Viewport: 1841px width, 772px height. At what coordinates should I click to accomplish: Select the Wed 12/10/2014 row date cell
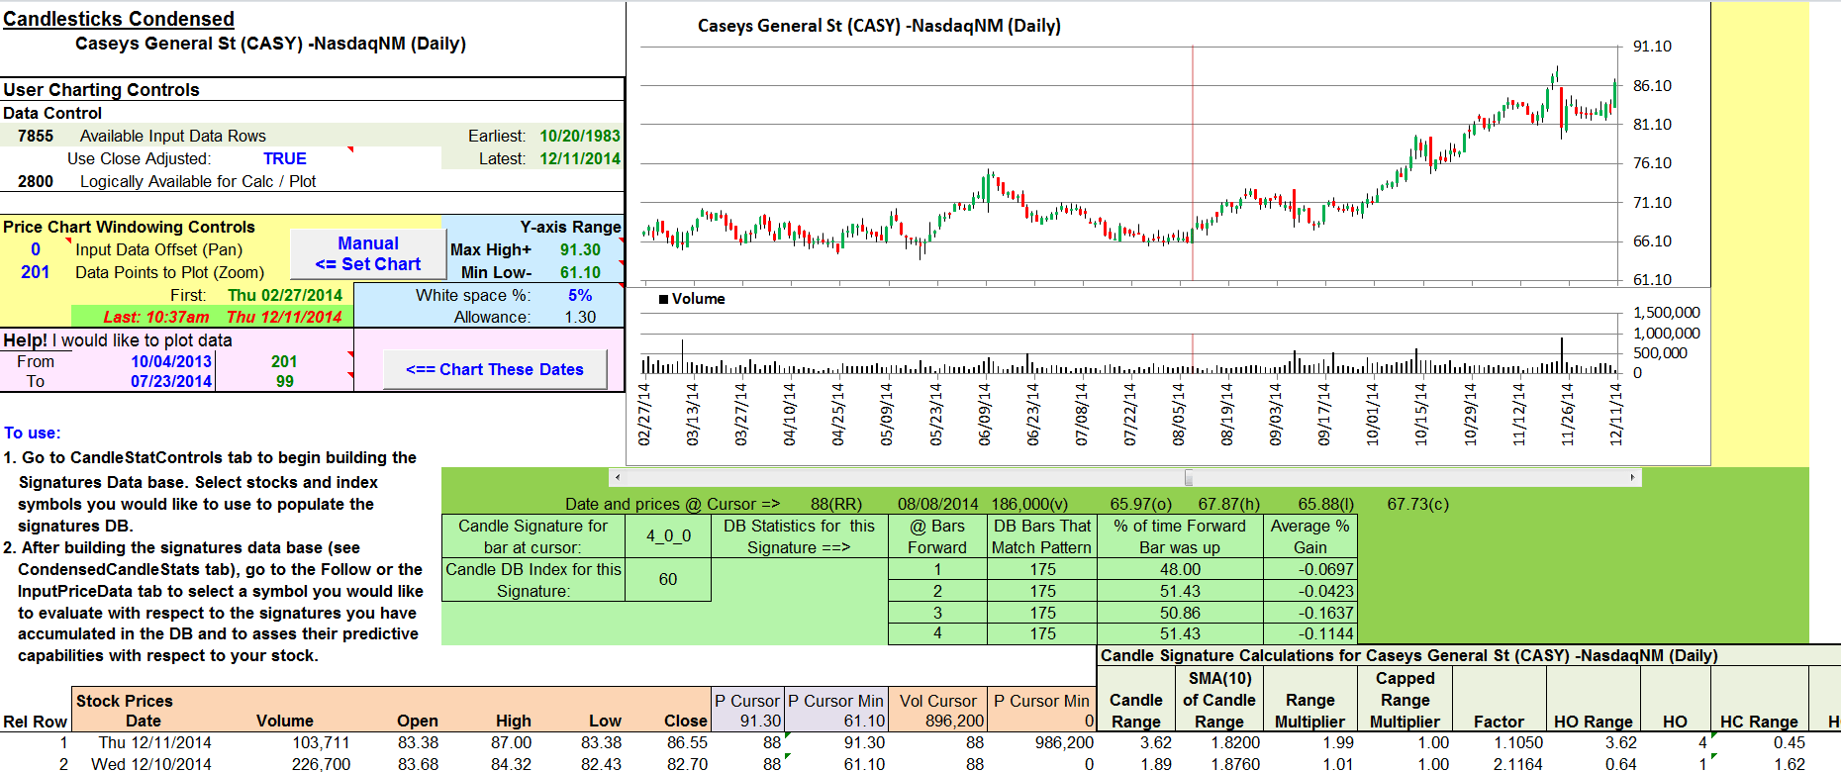[x=151, y=764]
